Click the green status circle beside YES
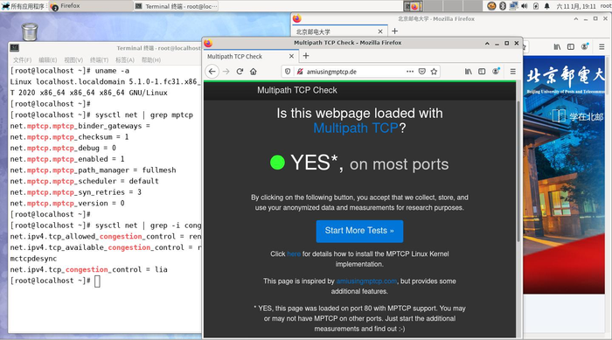 click(277, 163)
